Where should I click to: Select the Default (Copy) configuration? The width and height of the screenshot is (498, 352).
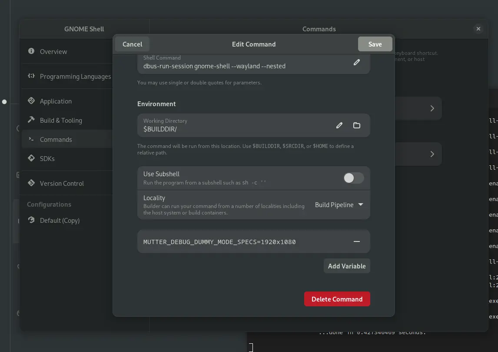(x=60, y=220)
